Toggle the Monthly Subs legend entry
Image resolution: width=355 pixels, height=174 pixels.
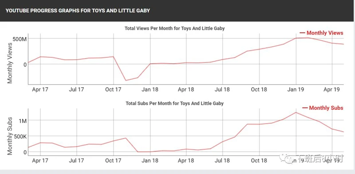(323, 108)
